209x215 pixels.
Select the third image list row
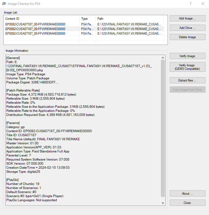[84, 34]
